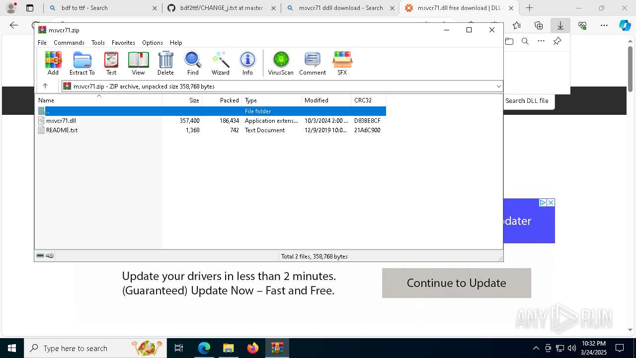The width and height of the screenshot is (636, 358).
Task: Sort by the Modified column header
Action: [326, 100]
